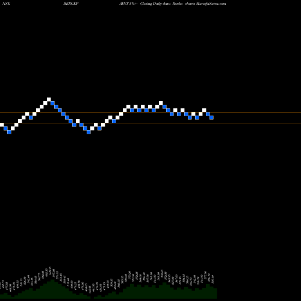The width and height of the screenshot is (301, 301).
Task: Click the BERGEP symbol text
Action: pos(71,4)
